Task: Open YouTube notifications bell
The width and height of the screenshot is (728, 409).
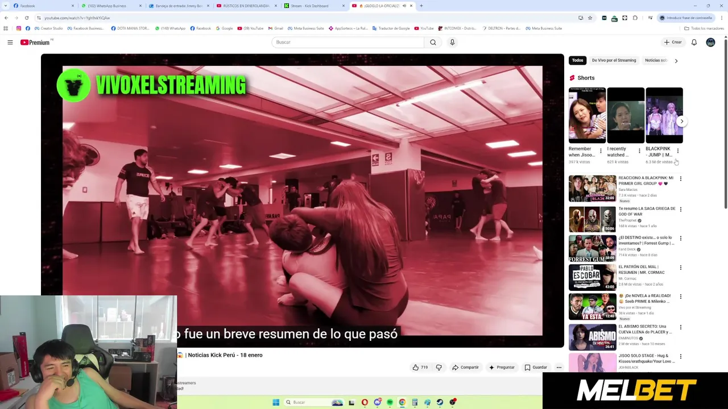Action: click(x=694, y=42)
